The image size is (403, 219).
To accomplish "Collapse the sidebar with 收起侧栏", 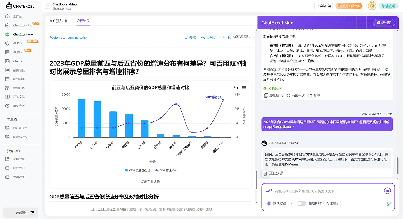I will click(21, 212).
